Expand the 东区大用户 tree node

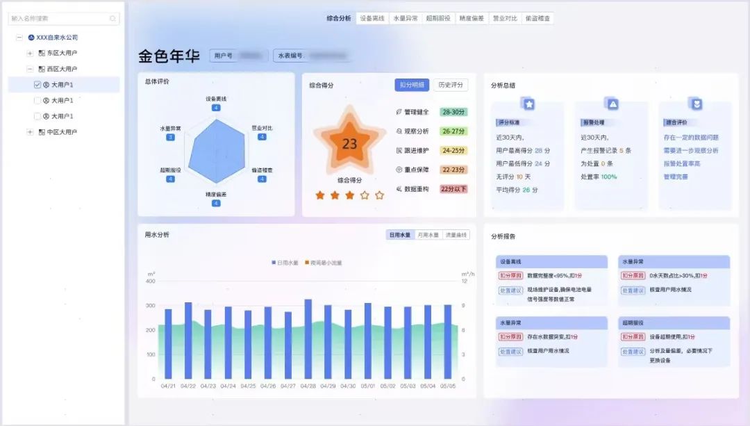click(30, 53)
